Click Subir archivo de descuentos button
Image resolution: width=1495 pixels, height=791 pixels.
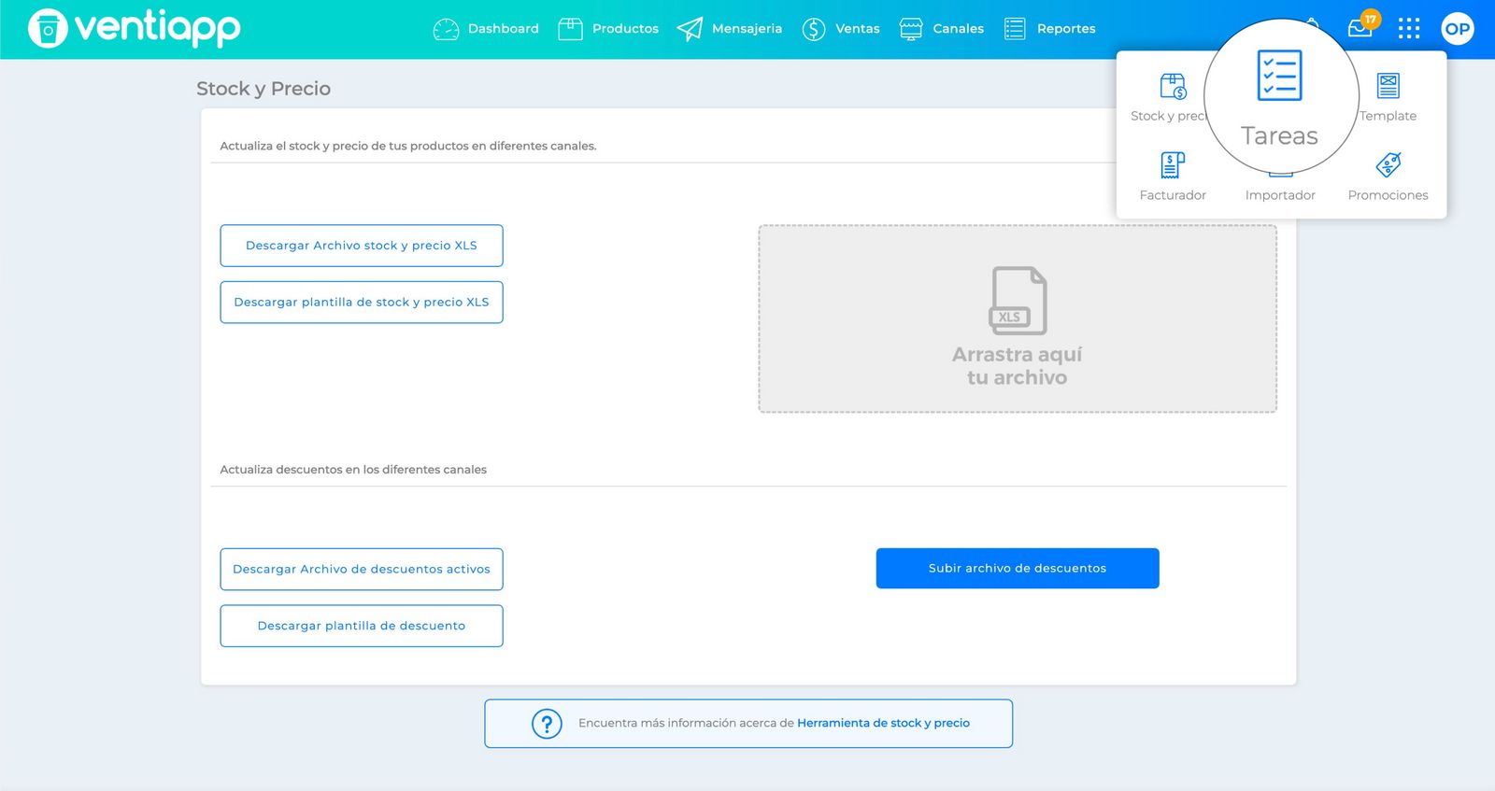point(1018,569)
